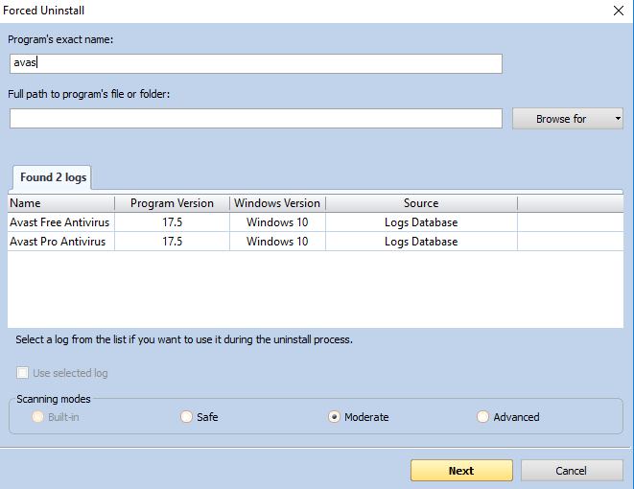This screenshot has height=489, width=634.
Task: Click the Cancel button
Action: [572, 471]
